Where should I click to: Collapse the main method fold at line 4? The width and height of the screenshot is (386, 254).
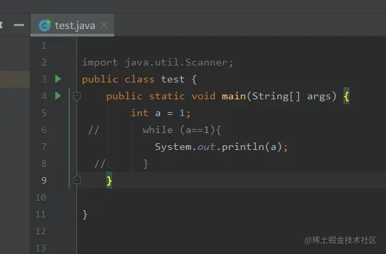tap(77, 96)
